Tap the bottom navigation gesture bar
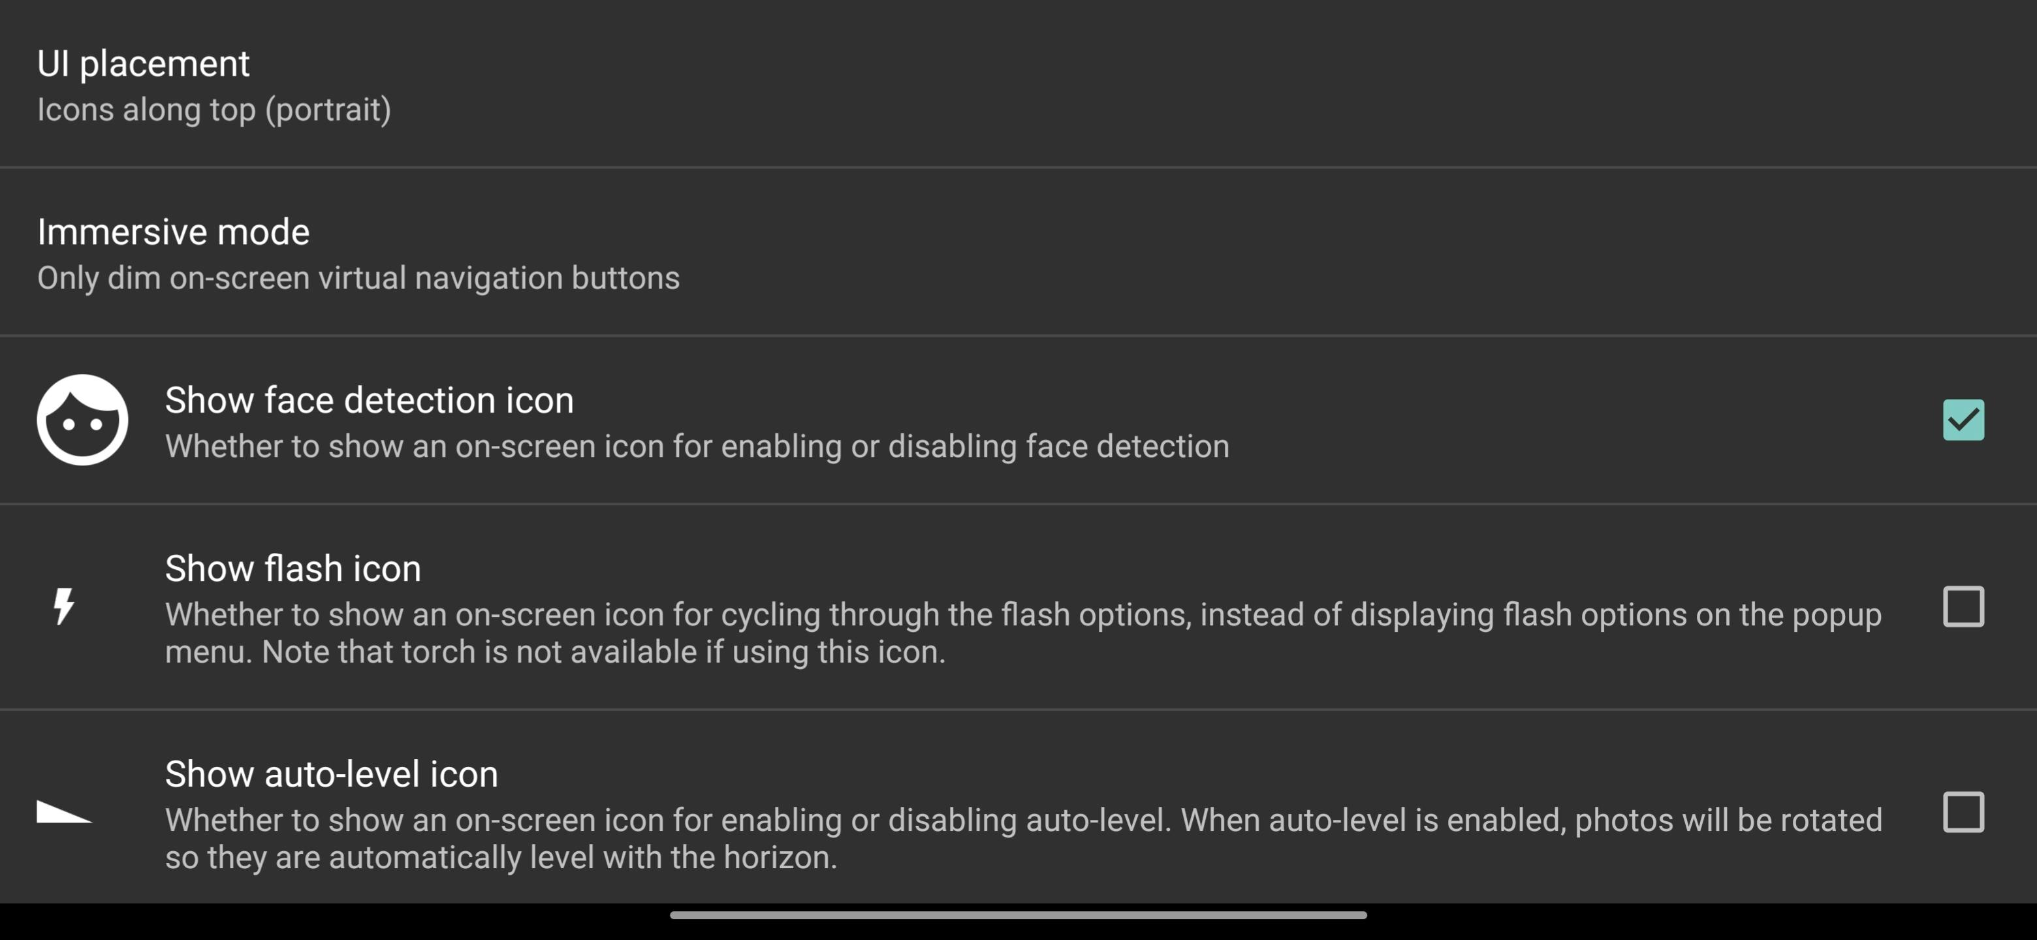This screenshot has width=2037, height=940. pos(1018,915)
